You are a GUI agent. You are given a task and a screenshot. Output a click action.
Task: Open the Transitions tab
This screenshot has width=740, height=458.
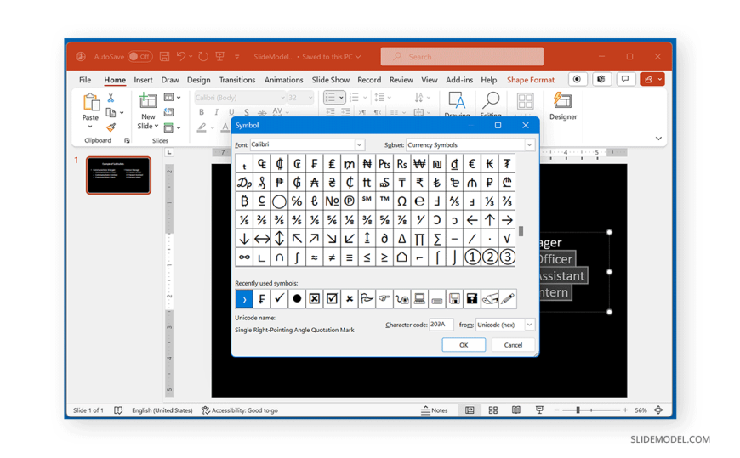[x=237, y=80]
